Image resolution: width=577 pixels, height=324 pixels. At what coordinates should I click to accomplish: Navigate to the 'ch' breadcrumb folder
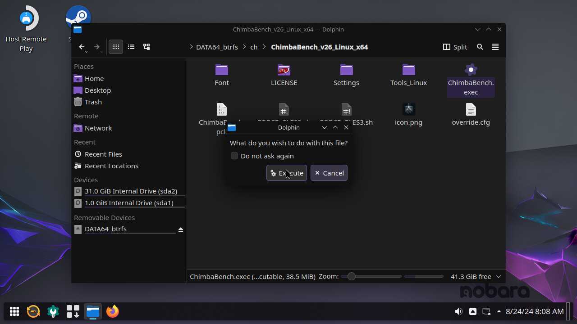coord(254,47)
